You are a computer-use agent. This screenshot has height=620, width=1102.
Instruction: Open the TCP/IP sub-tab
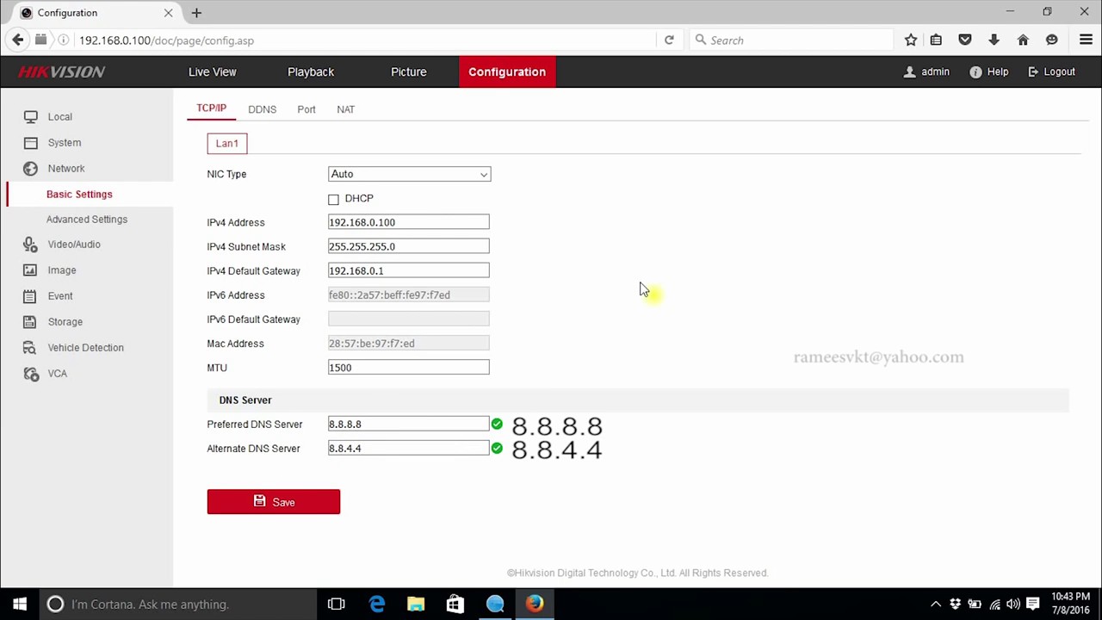point(211,108)
